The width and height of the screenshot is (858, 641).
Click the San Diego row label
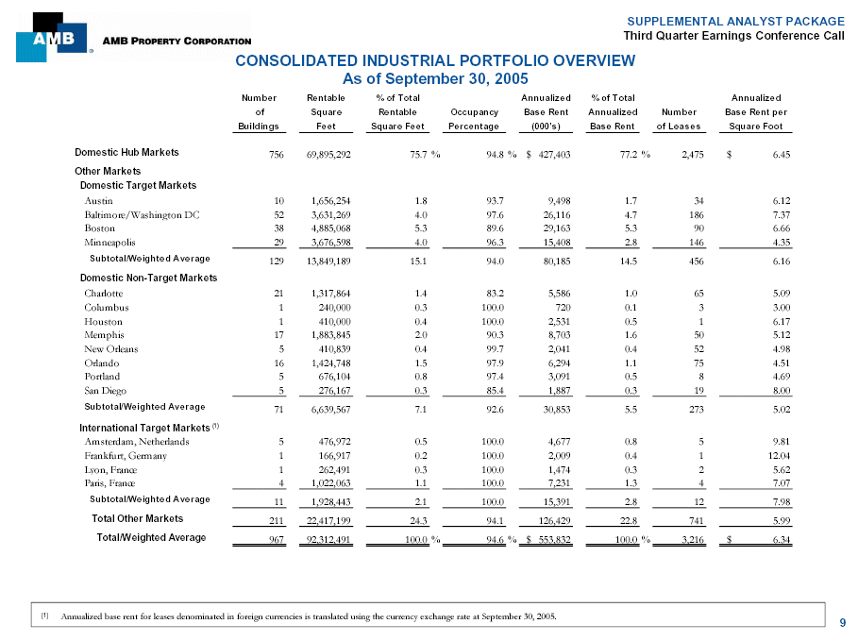(x=107, y=390)
